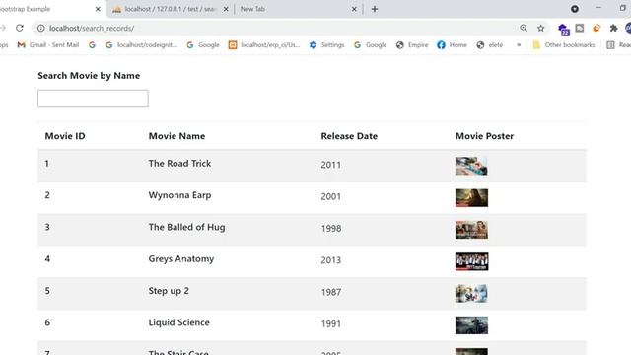Click the Movie ID column header

pos(65,136)
